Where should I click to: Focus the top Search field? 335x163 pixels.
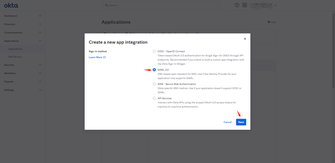click(161, 5)
